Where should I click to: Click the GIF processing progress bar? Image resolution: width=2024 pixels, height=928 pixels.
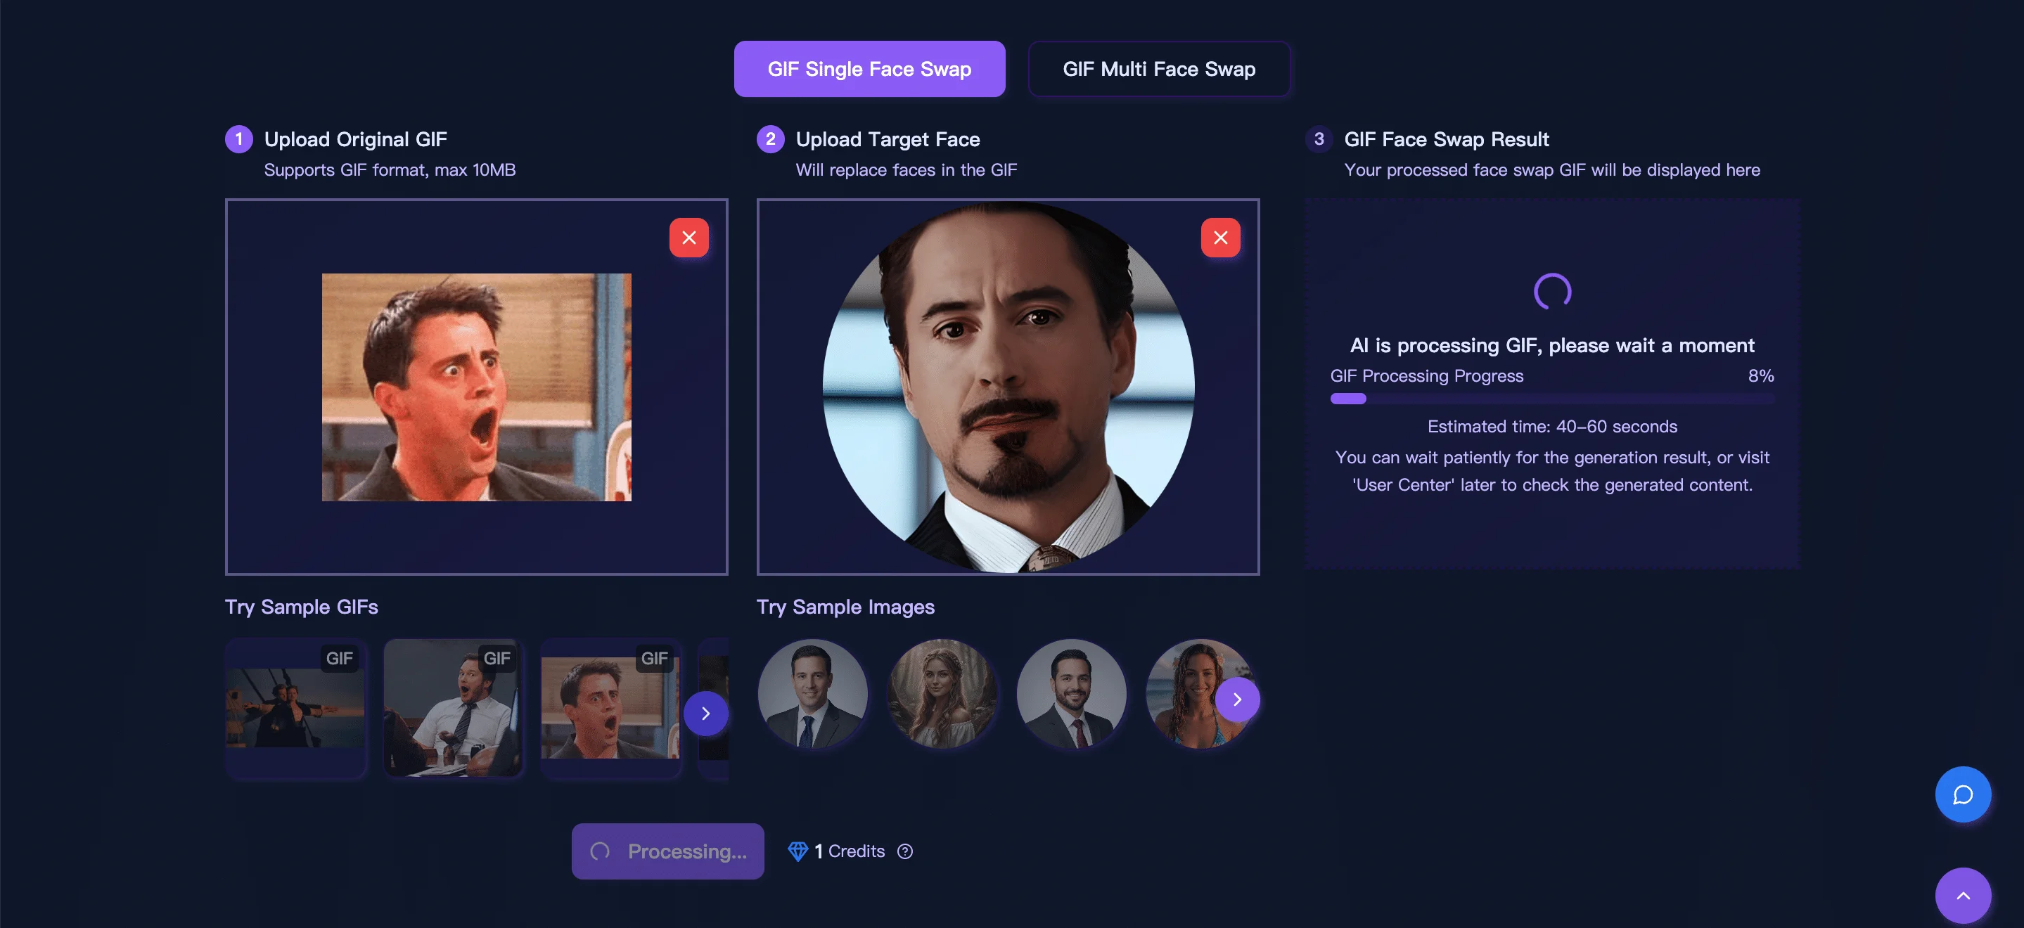[1552, 399]
